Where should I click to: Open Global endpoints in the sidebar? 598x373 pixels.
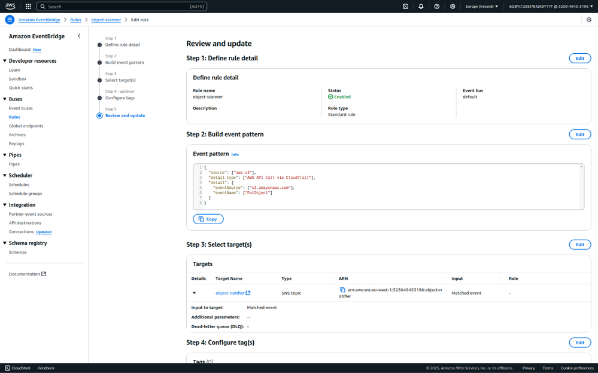point(26,126)
